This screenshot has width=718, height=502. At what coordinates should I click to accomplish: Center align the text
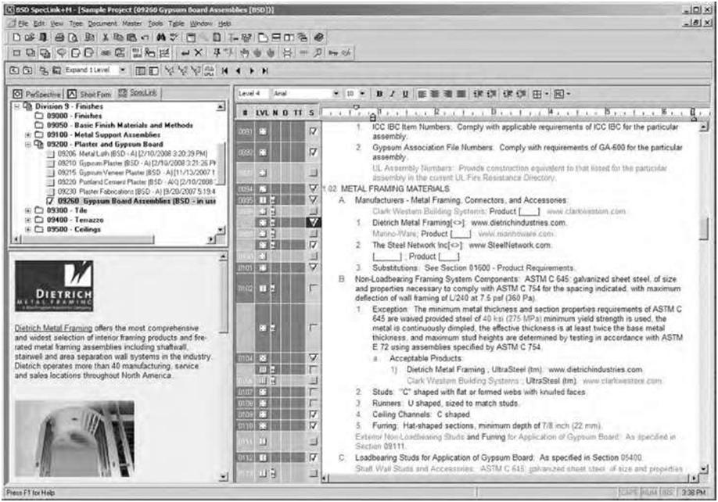[x=435, y=94]
